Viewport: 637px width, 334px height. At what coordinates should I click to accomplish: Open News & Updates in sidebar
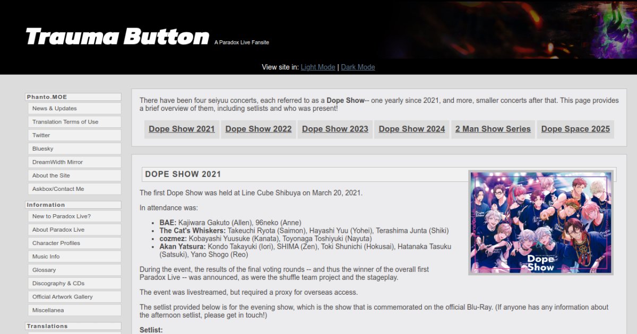[x=55, y=109]
